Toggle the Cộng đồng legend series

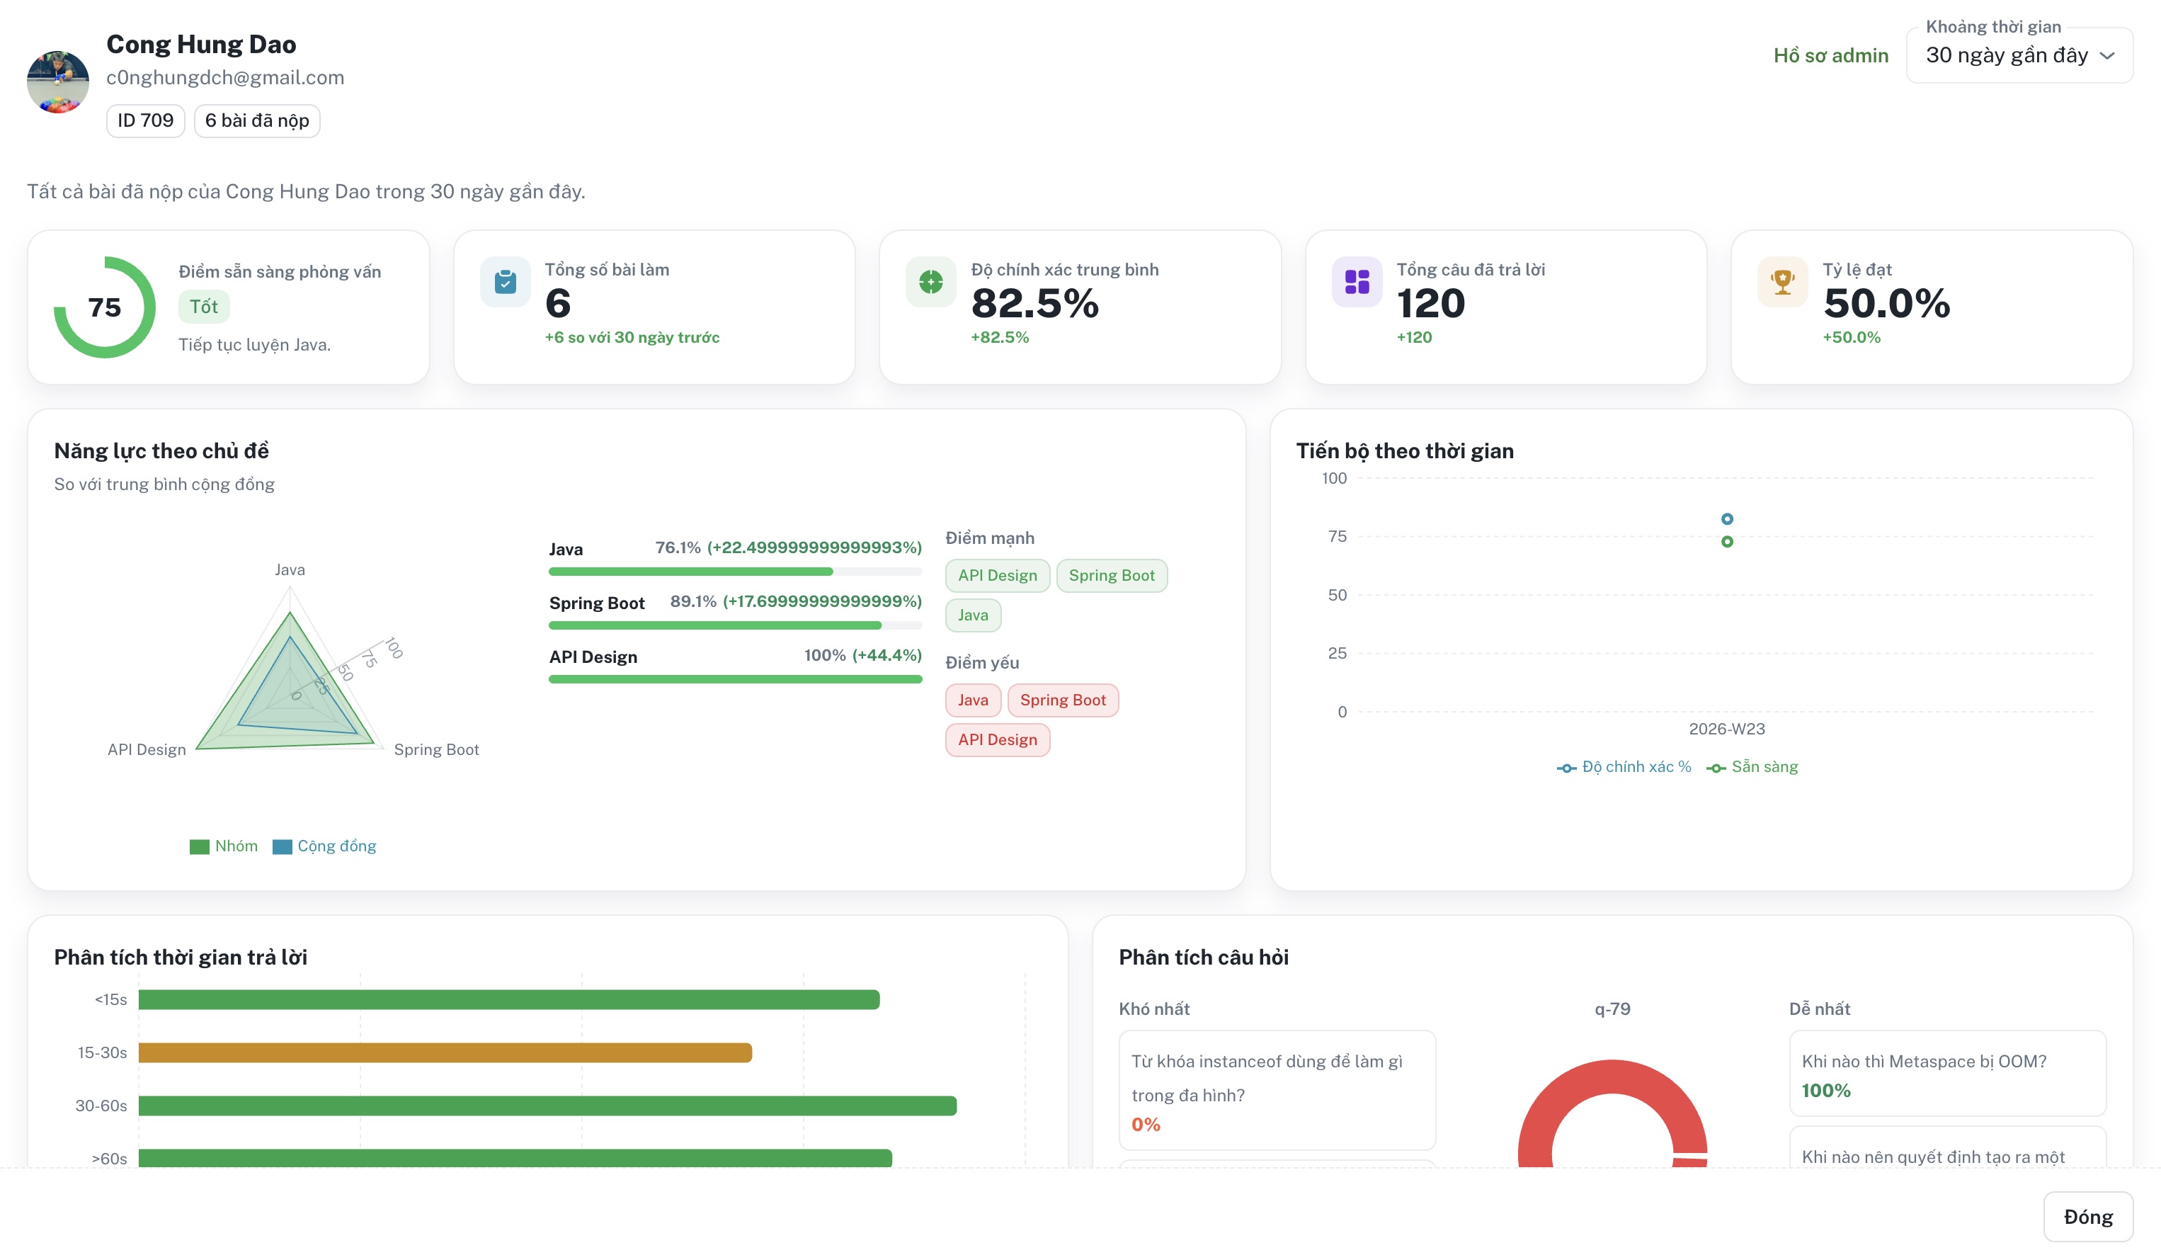(324, 846)
